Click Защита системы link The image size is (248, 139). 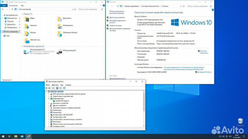[x=115, y=25]
